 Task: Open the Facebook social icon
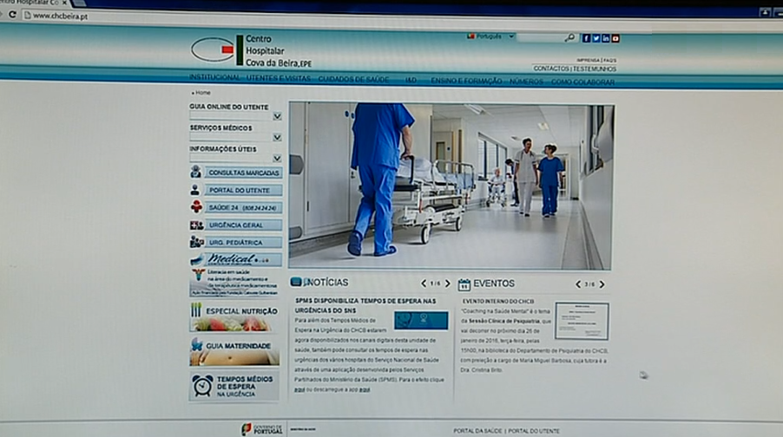tap(586, 38)
